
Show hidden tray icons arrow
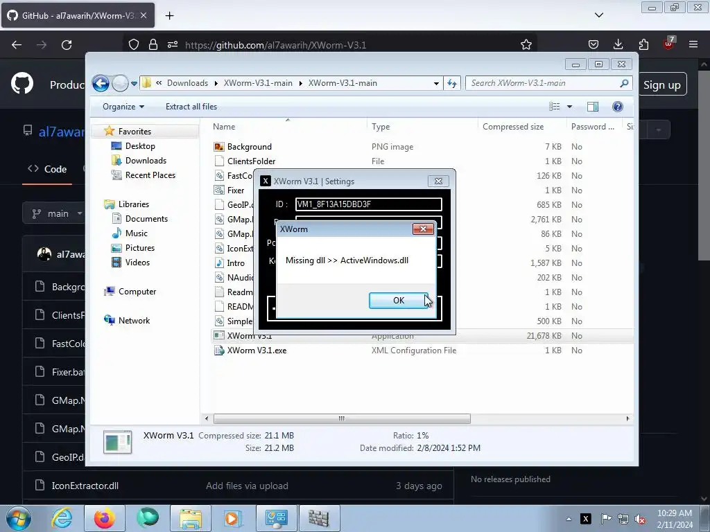click(x=569, y=519)
